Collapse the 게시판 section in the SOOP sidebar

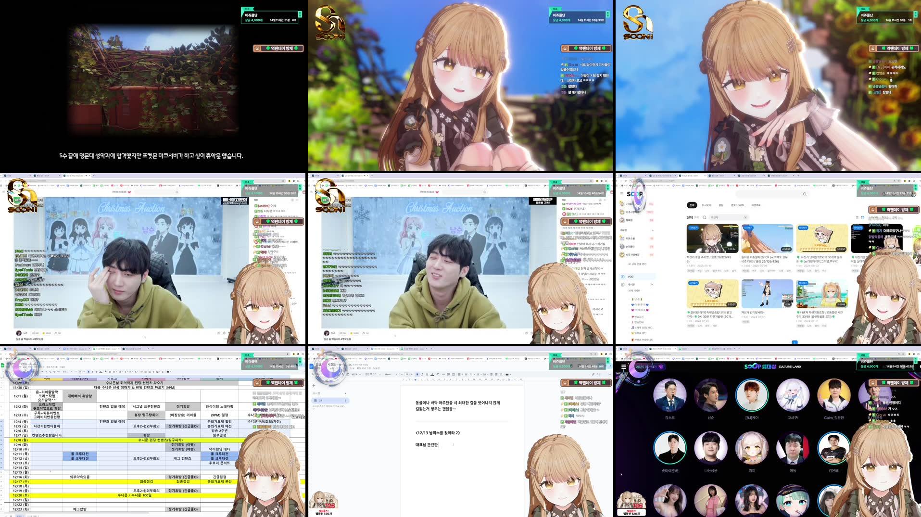(653, 284)
